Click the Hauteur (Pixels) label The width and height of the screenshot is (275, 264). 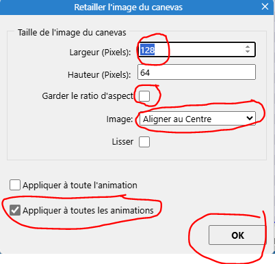tap(99, 74)
